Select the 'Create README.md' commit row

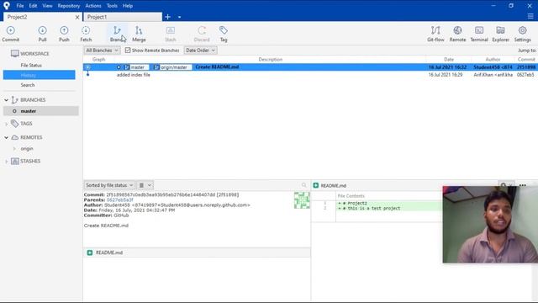(x=310, y=67)
